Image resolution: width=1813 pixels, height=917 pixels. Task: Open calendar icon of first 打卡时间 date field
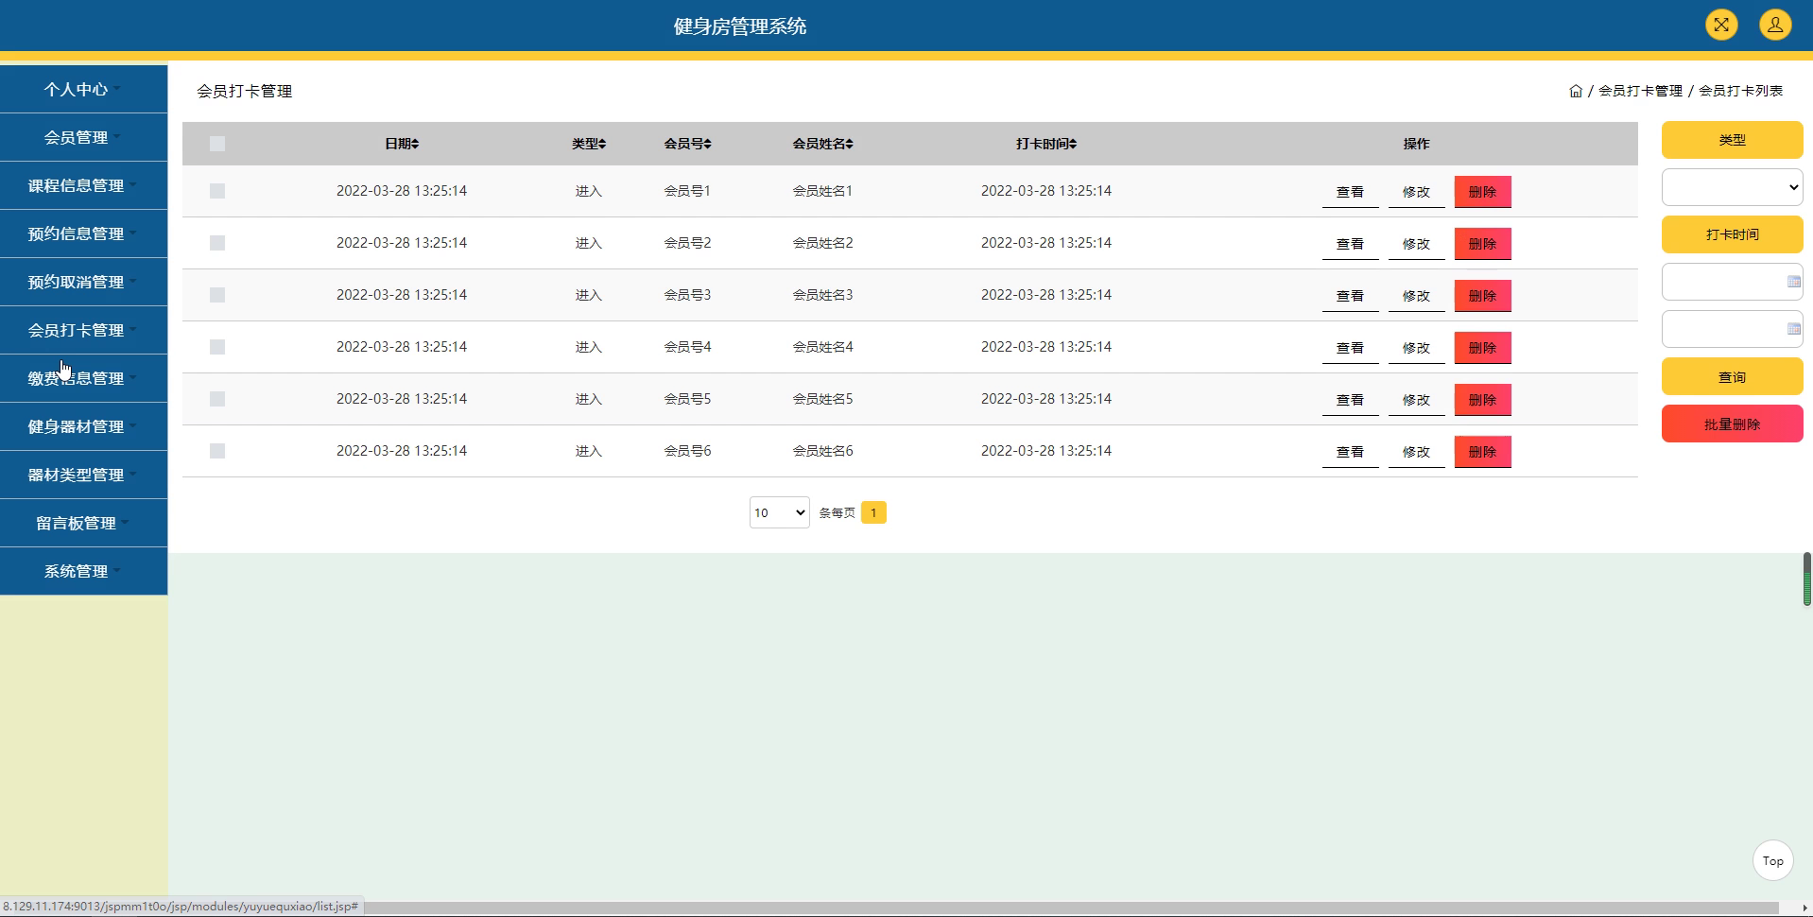1793,282
